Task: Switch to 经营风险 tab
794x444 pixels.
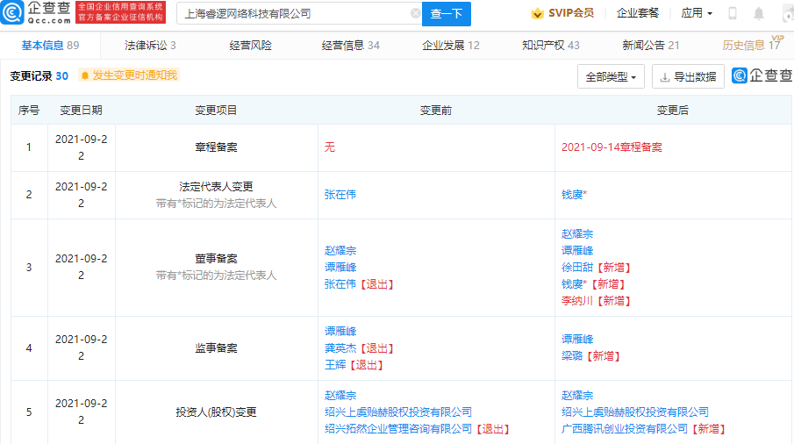Action: point(250,45)
